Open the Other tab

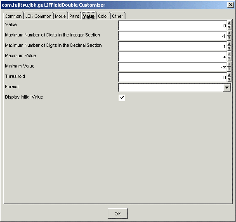(118, 16)
